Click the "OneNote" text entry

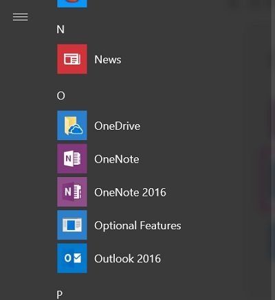pos(117,159)
